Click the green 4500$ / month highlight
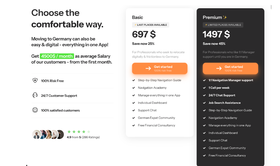The height and width of the screenshot is (166, 280). click(57, 56)
